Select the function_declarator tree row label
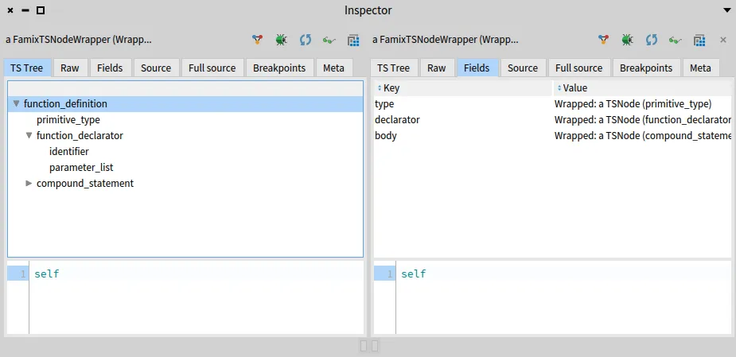Image resolution: width=736 pixels, height=357 pixels. click(80, 136)
